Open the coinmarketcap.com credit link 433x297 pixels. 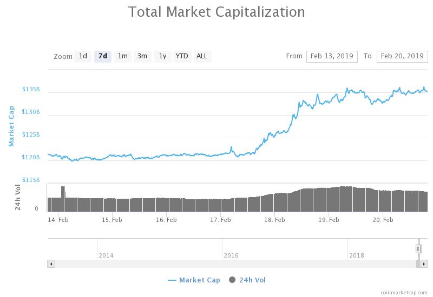coord(404,293)
